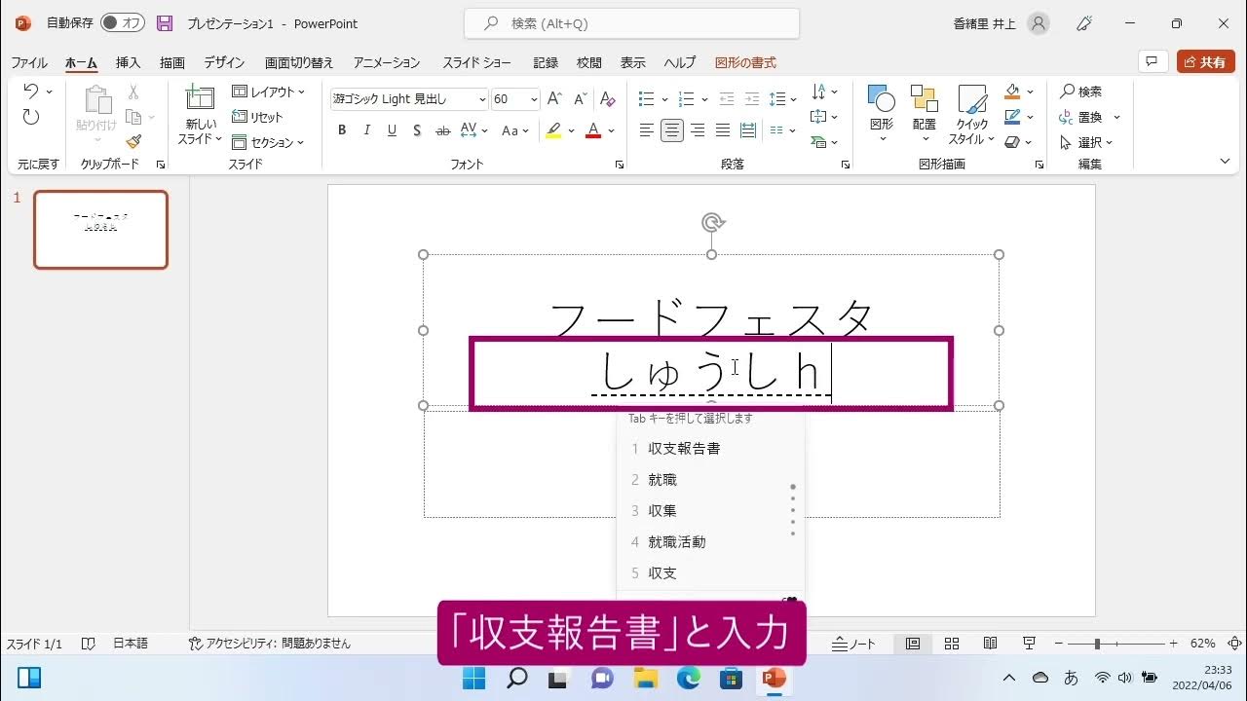Expand the font name combo box
This screenshot has width=1247, height=701.
point(482,99)
